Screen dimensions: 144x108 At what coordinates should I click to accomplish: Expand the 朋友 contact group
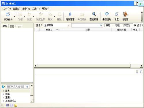click(3, 91)
